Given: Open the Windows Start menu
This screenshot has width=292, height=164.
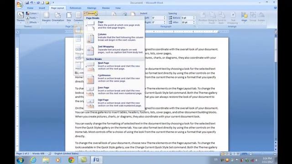Looking at the screenshot, I should [20, 160].
